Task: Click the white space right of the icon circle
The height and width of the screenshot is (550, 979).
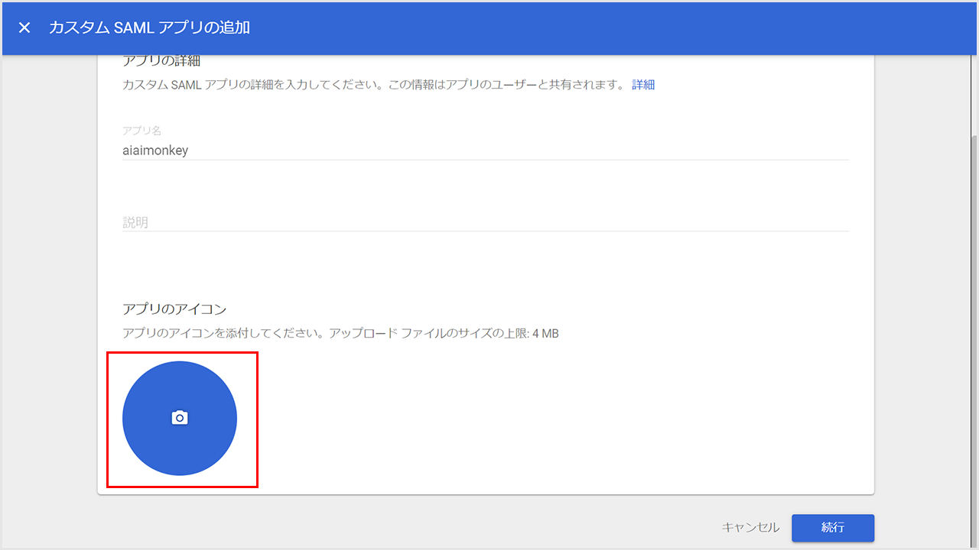Action: pos(535,420)
